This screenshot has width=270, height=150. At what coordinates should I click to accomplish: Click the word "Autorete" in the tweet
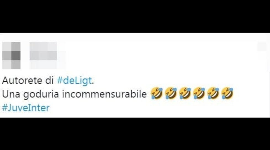click(22, 80)
